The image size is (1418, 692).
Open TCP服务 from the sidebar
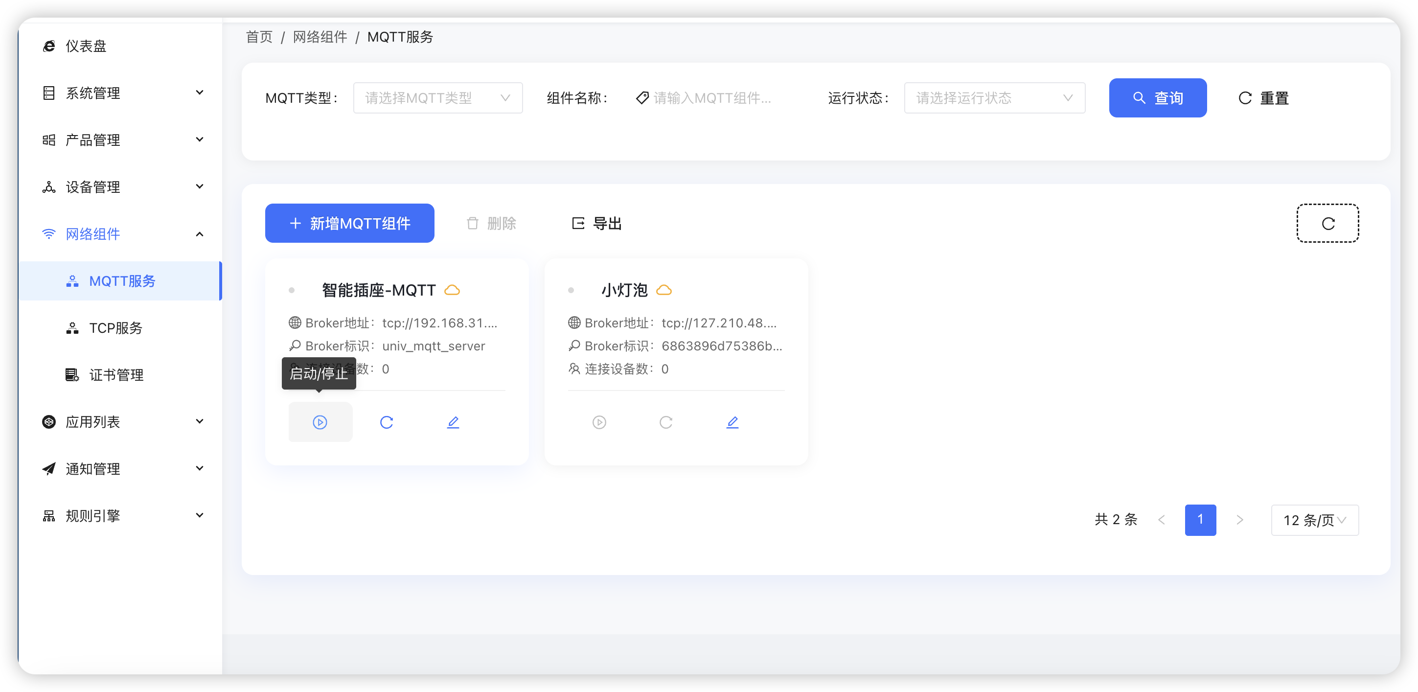pyautogui.click(x=116, y=327)
